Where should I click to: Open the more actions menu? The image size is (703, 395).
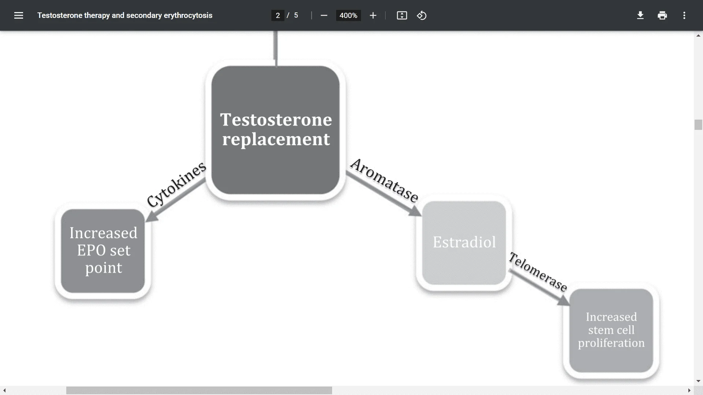pyautogui.click(x=684, y=15)
